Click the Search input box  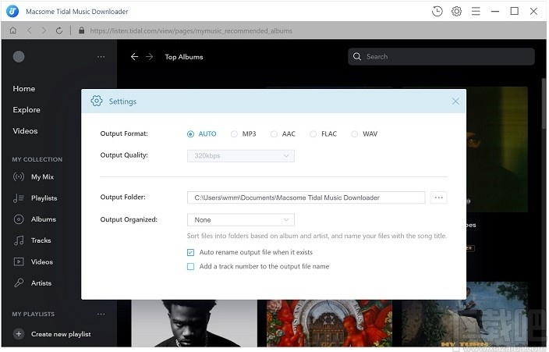click(441, 56)
